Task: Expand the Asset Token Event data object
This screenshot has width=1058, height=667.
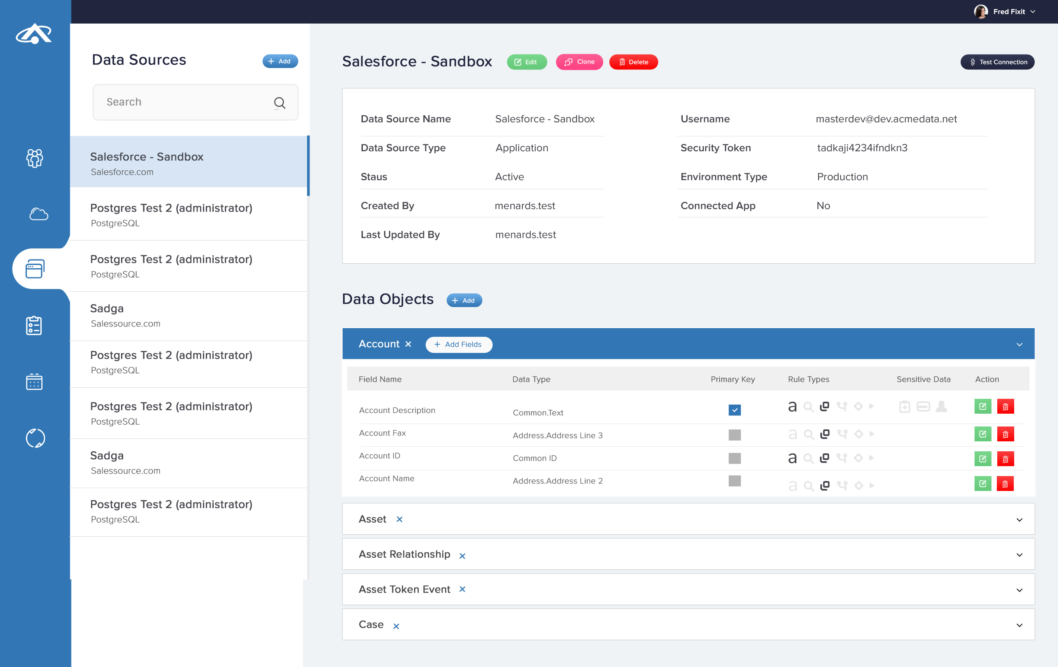Action: (x=1019, y=590)
